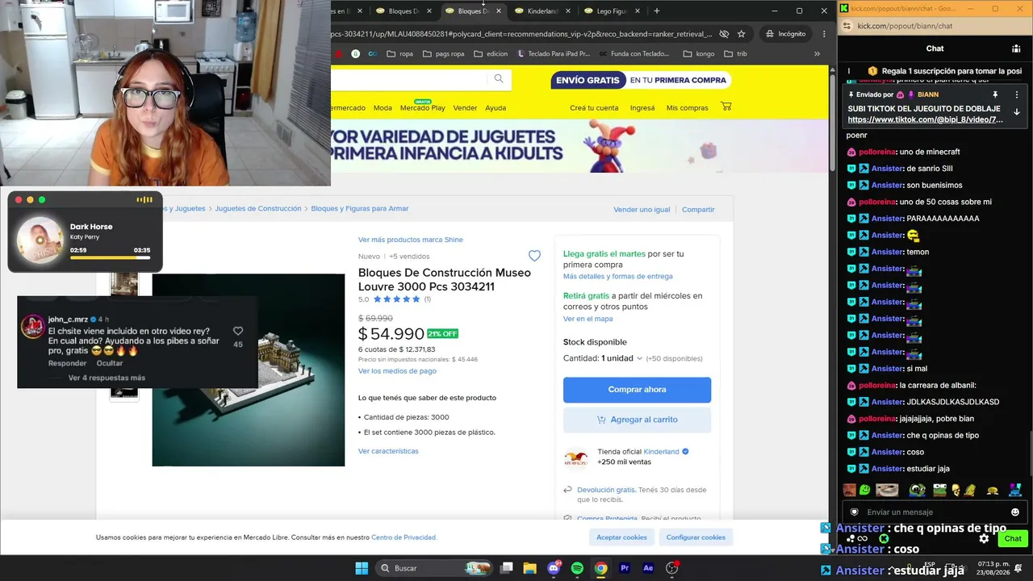
Task: Click 'Agregar al carrito'
Action: click(x=637, y=420)
